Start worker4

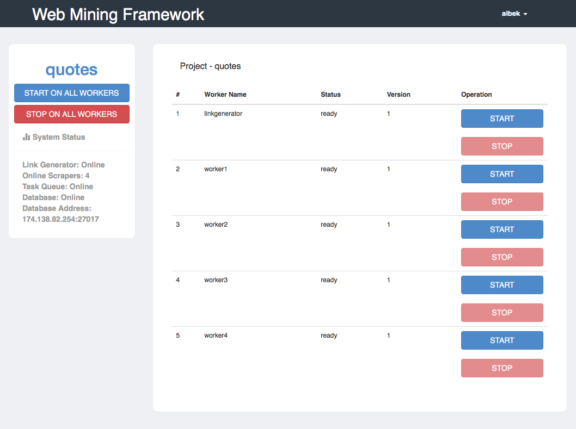(x=502, y=340)
